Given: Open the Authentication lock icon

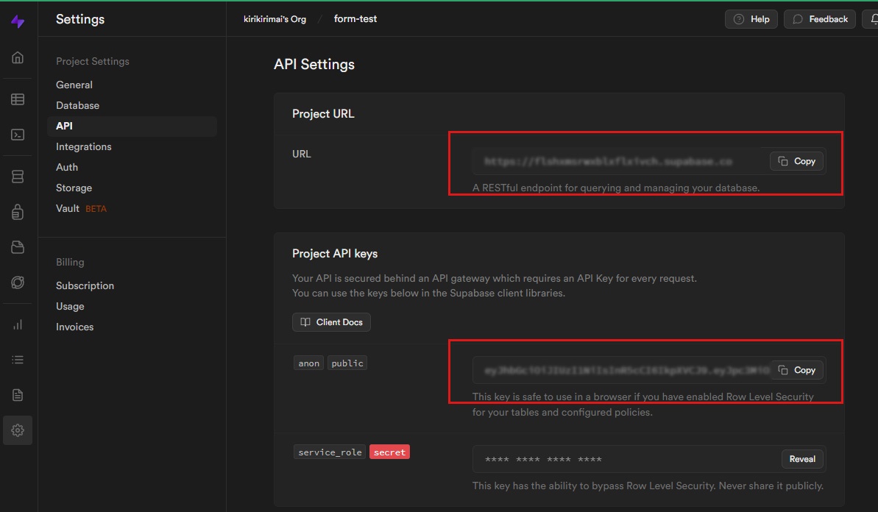Looking at the screenshot, I should coord(18,212).
